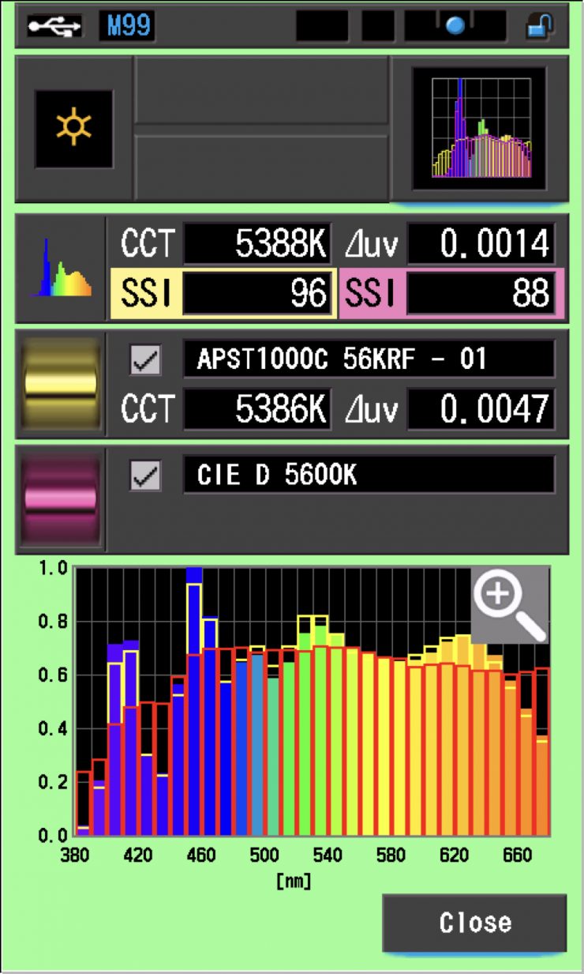The width and height of the screenshot is (584, 974).
Task: Tap the blue lock icon
Action: [x=540, y=26]
